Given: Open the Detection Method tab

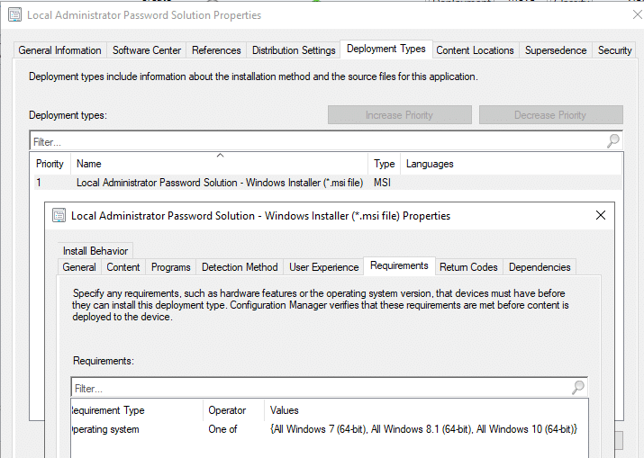Looking at the screenshot, I should (x=240, y=267).
